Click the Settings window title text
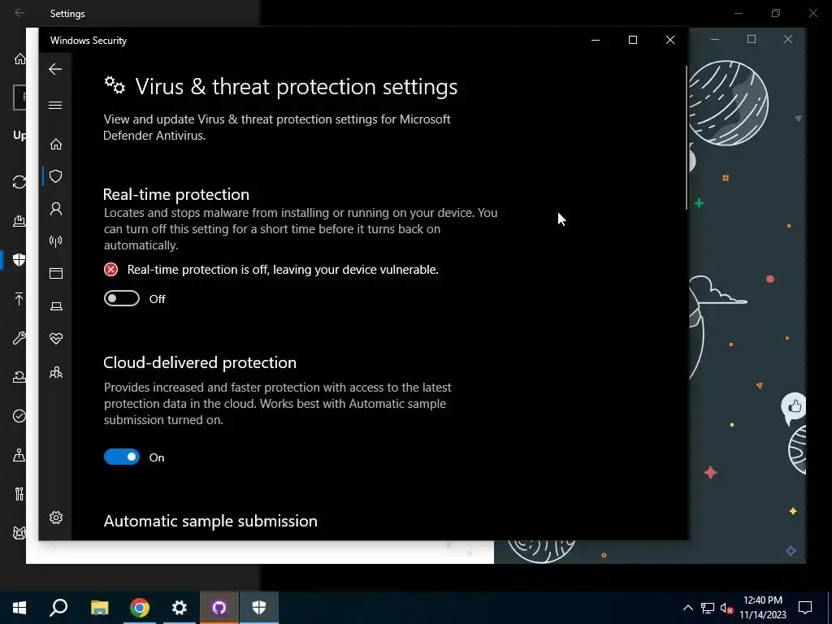Image resolution: width=832 pixels, height=624 pixels. point(67,13)
